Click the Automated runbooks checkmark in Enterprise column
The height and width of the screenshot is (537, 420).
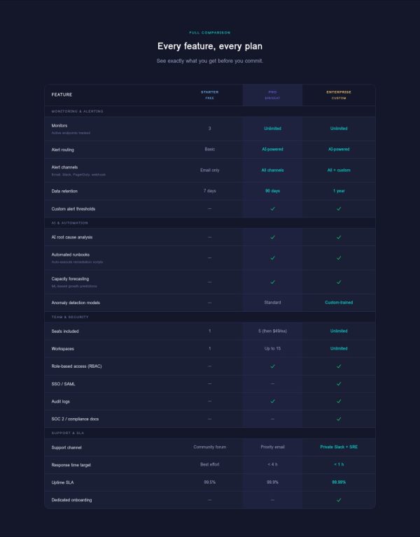(339, 258)
